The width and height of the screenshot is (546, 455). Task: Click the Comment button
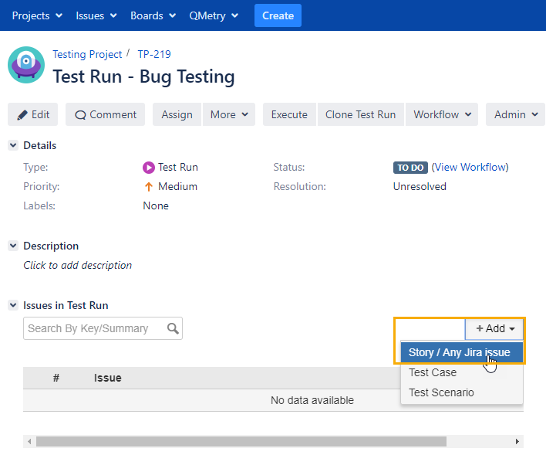[105, 114]
